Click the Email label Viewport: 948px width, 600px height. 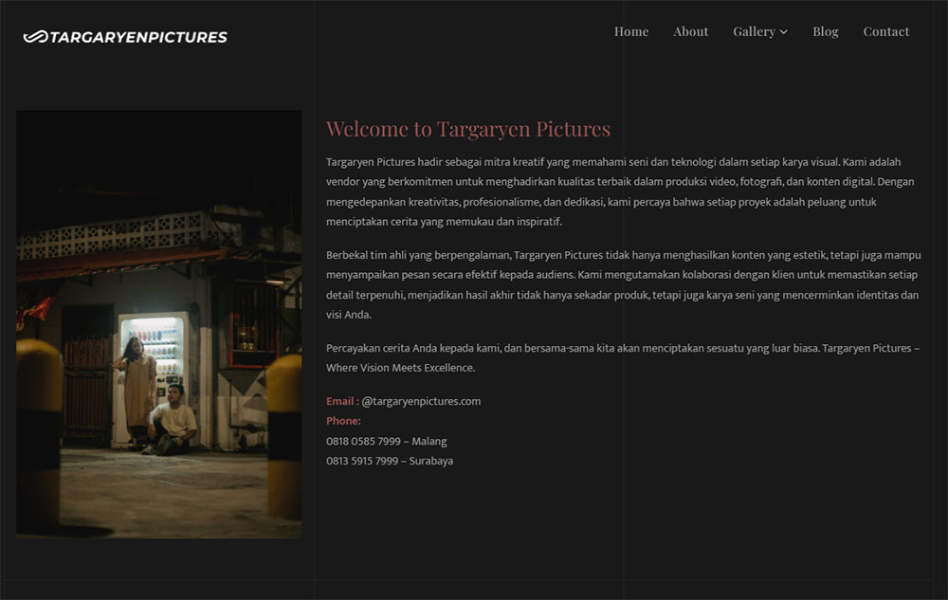342,401
